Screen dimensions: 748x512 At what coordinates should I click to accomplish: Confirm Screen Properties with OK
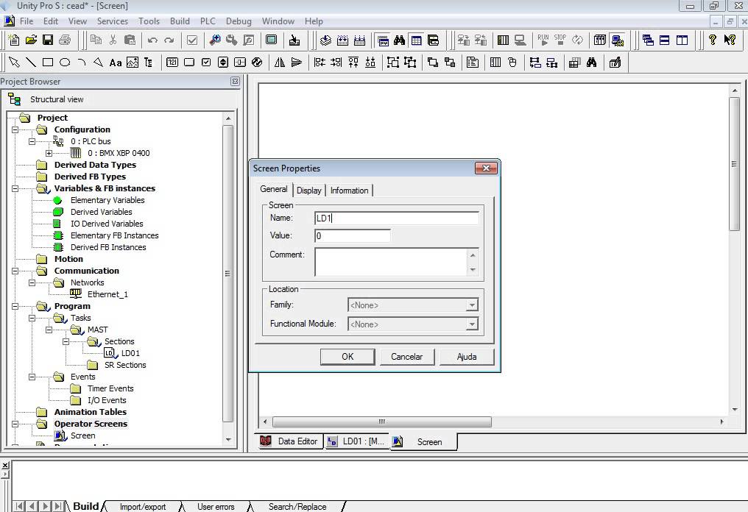[x=347, y=357]
